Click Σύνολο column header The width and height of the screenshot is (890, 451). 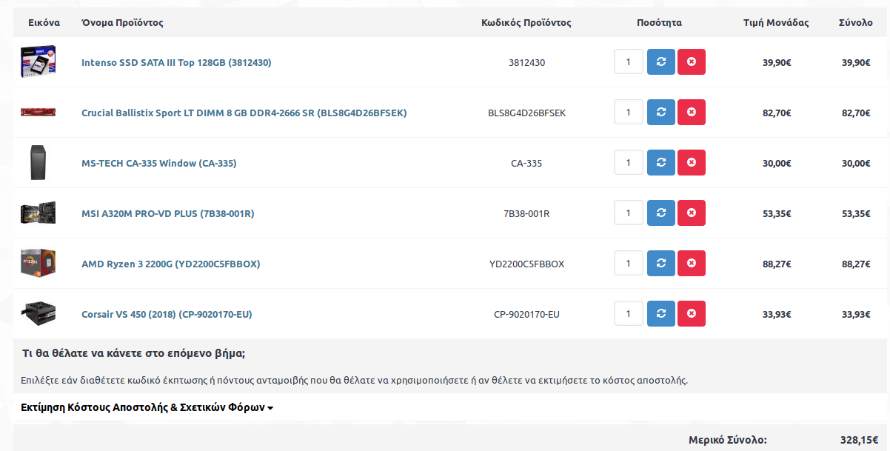(x=855, y=23)
